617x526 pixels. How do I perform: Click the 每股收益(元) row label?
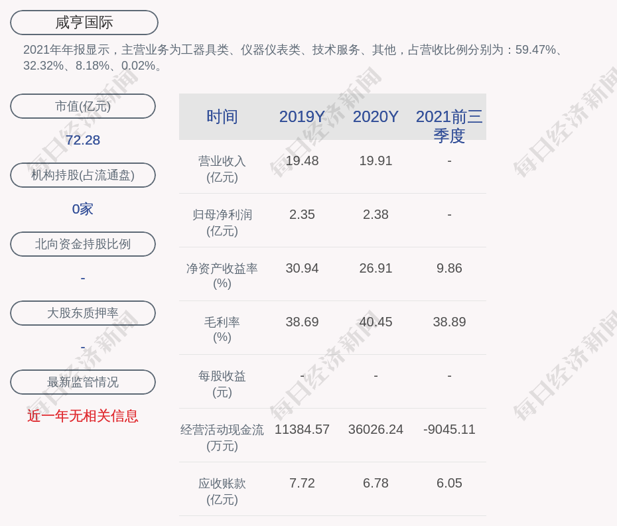[222, 384]
